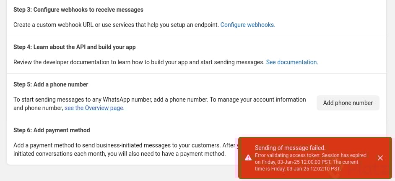The width and height of the screenshot is (395, 181).
Task: Open the See documentation link
Action: [292, 62]
